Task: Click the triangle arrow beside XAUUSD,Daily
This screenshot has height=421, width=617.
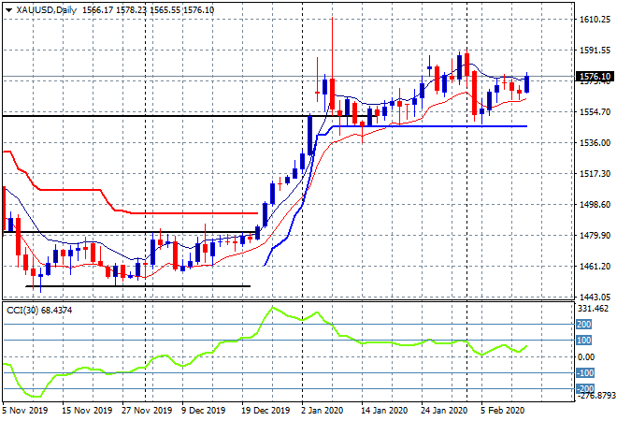Action: click(x=8, y=10)
